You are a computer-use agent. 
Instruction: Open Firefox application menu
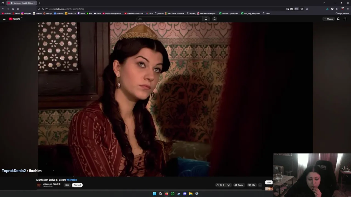click(x=348, y=9)
